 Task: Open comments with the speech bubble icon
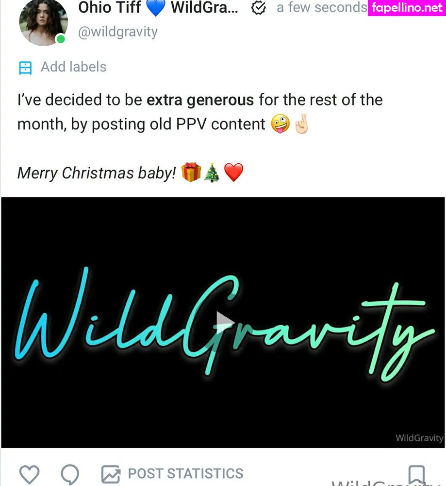[70, 474]
